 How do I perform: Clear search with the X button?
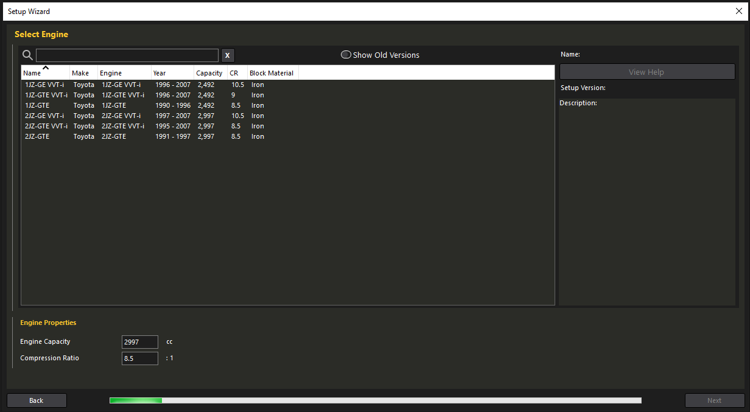tap(227, 55)
